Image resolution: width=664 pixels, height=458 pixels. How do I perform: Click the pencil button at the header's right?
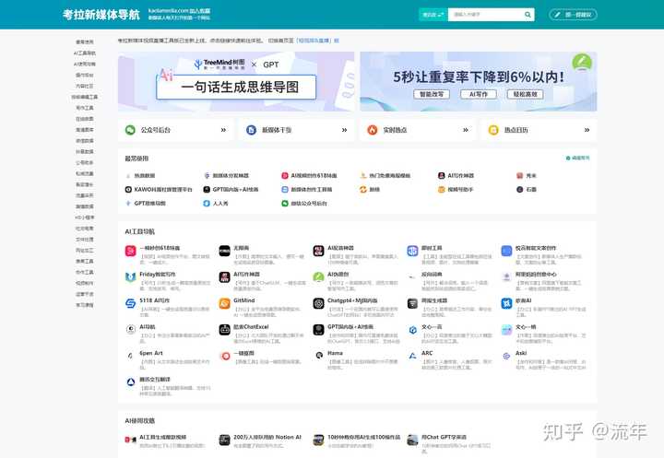coord(573,15)
